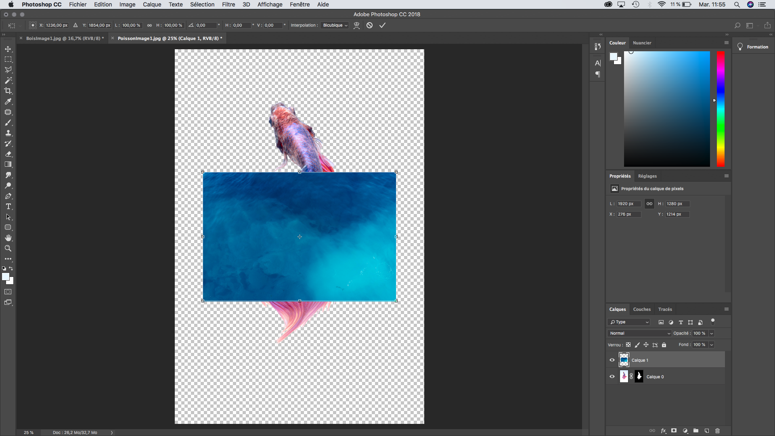Open the Normal blend mode dropdown
This screenshot has width=775, height=436.
tap(640, 333)
